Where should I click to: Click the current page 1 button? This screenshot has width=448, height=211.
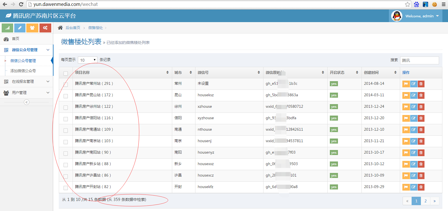click(416, 201)
